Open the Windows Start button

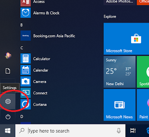pos(8,131)
